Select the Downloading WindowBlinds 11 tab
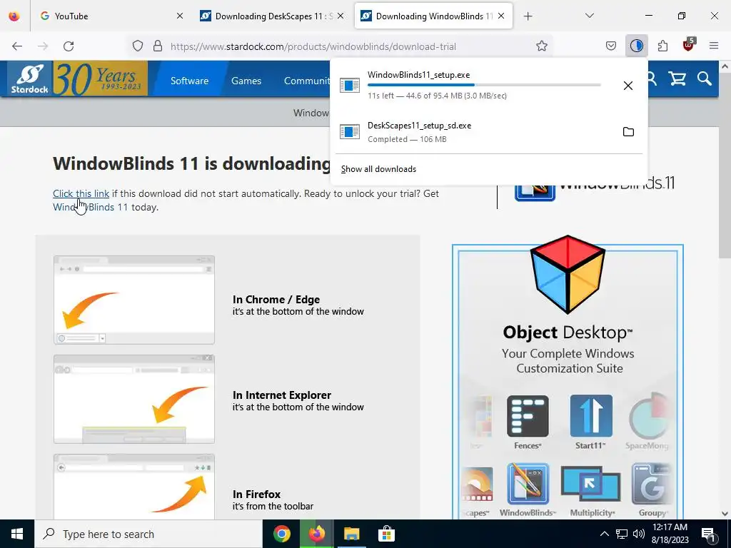The height and width of the screenshot is (548, 731). click(433, 16)
